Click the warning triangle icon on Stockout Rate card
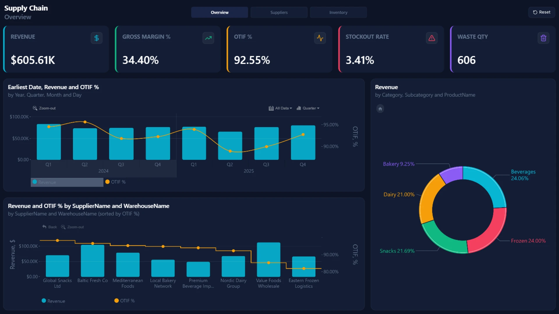The image size is (559, 314). pos(432,38)
